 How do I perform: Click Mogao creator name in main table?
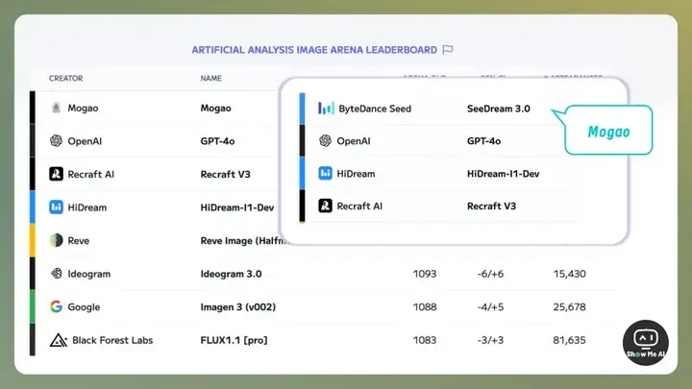83,108
